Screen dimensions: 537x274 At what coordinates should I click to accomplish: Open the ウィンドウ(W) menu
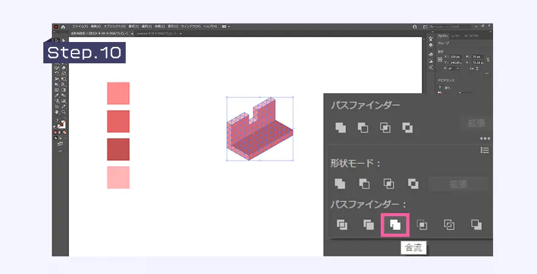[190, 26]
